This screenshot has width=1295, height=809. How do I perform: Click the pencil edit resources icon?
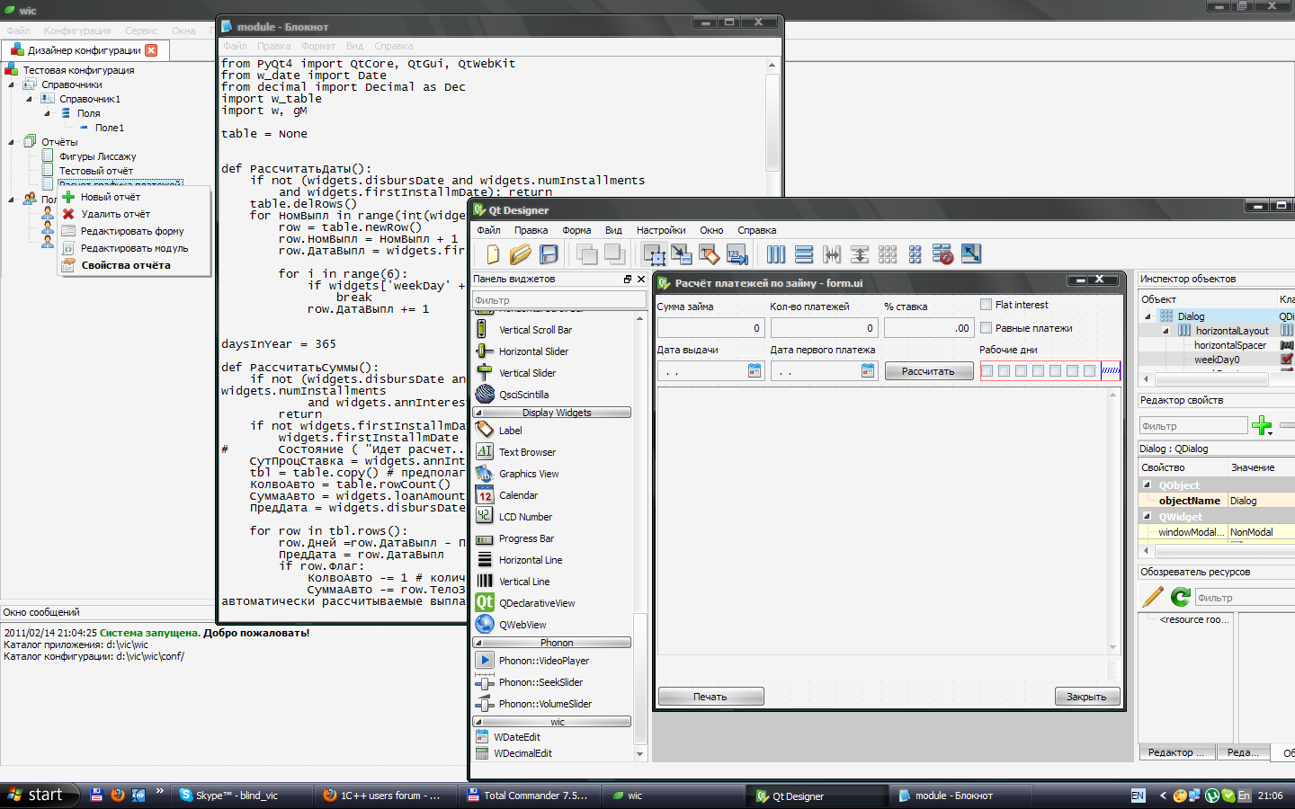[x=1152, y=597]
